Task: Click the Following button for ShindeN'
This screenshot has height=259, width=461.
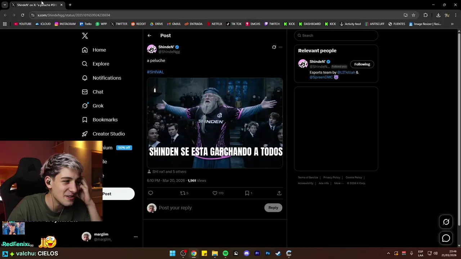Action: click(x=362, y=64)
